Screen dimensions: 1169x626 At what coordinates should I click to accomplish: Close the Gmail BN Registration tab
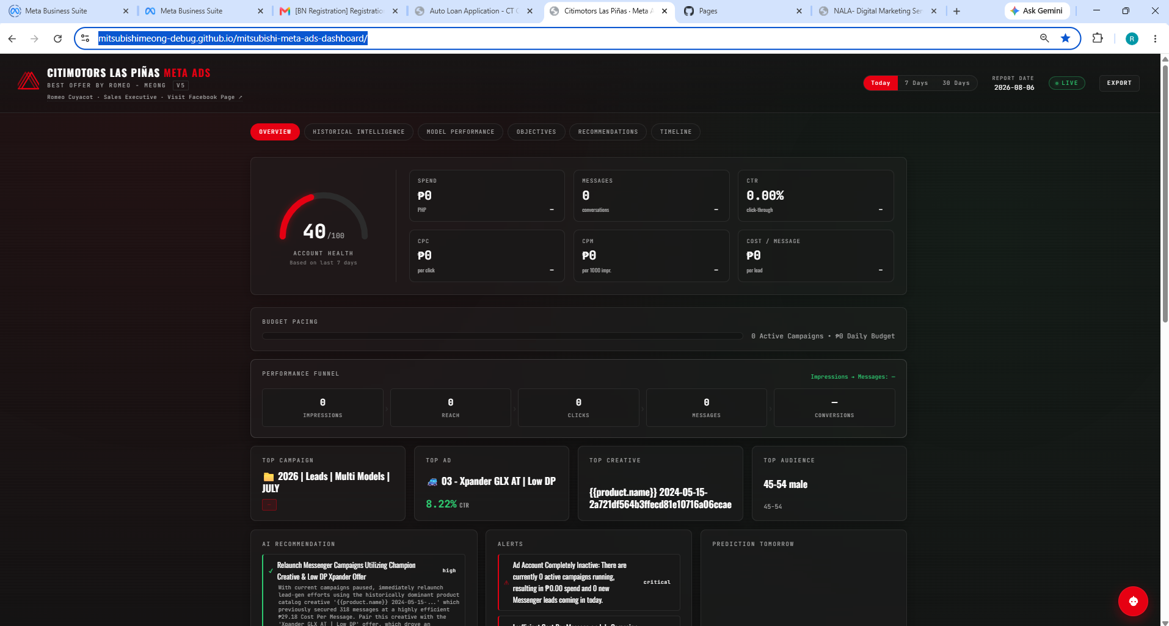pos(395,11)
